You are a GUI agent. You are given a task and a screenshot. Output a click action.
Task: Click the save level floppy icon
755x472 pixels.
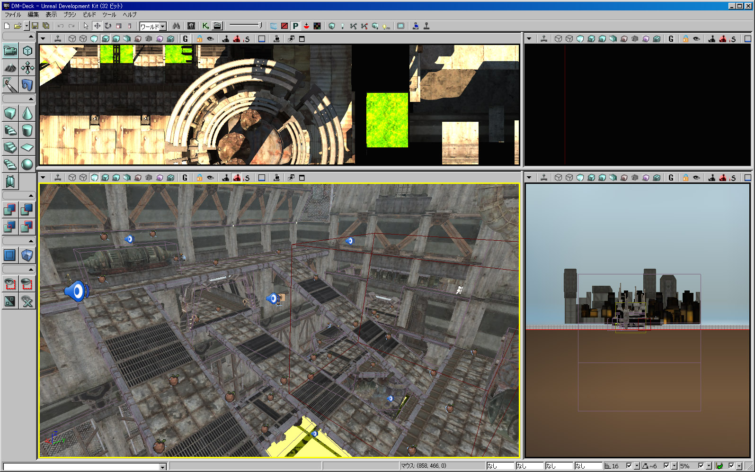point(35,26)
